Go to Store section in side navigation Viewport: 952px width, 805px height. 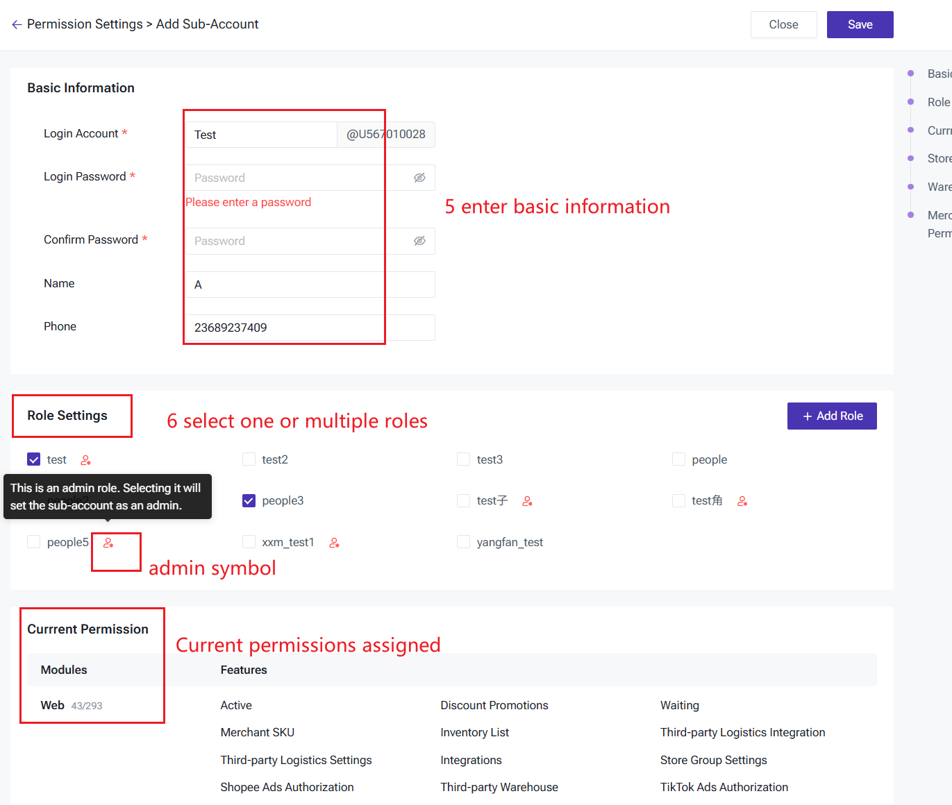[939, 158]
